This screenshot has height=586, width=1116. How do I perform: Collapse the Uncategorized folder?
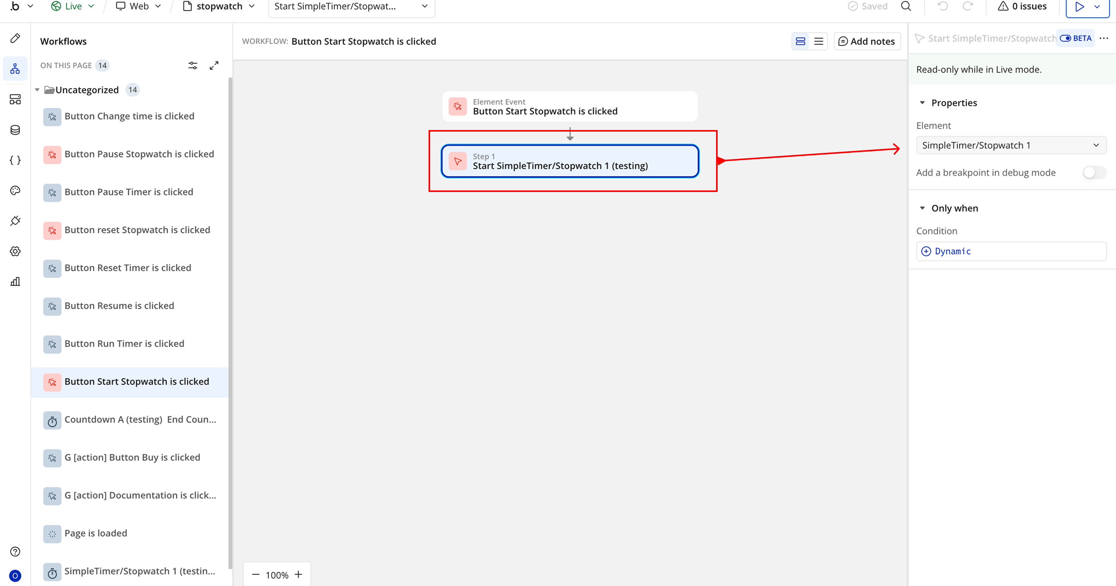pos(37,90)
